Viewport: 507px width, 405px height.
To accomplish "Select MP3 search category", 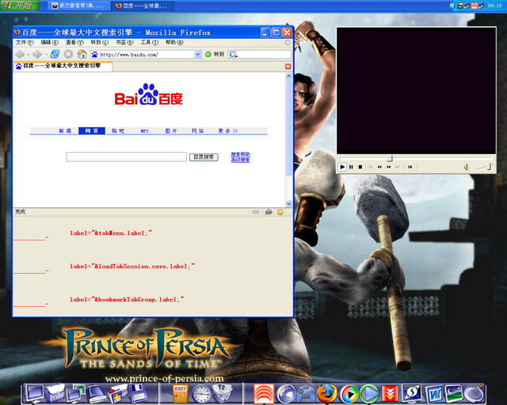I will (144, 131).
